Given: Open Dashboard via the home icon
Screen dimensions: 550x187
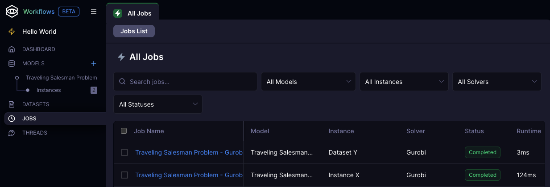Looking at the screenshot, I should [x=12, y=49].
